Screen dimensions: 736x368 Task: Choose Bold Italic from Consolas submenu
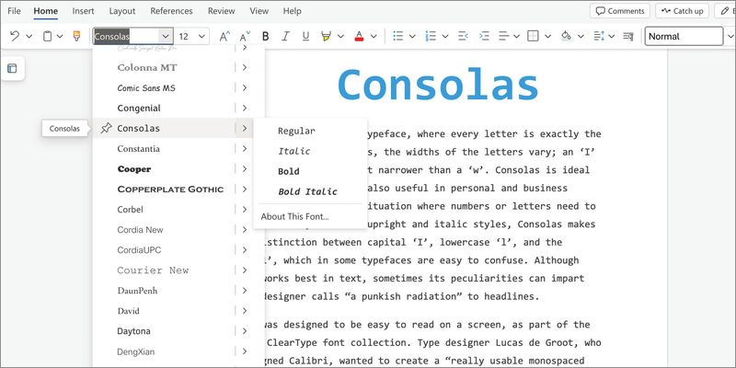point(307,191)
